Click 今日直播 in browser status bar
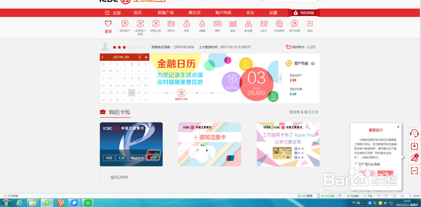The image size is (421, 207). [x=305, y=196]
